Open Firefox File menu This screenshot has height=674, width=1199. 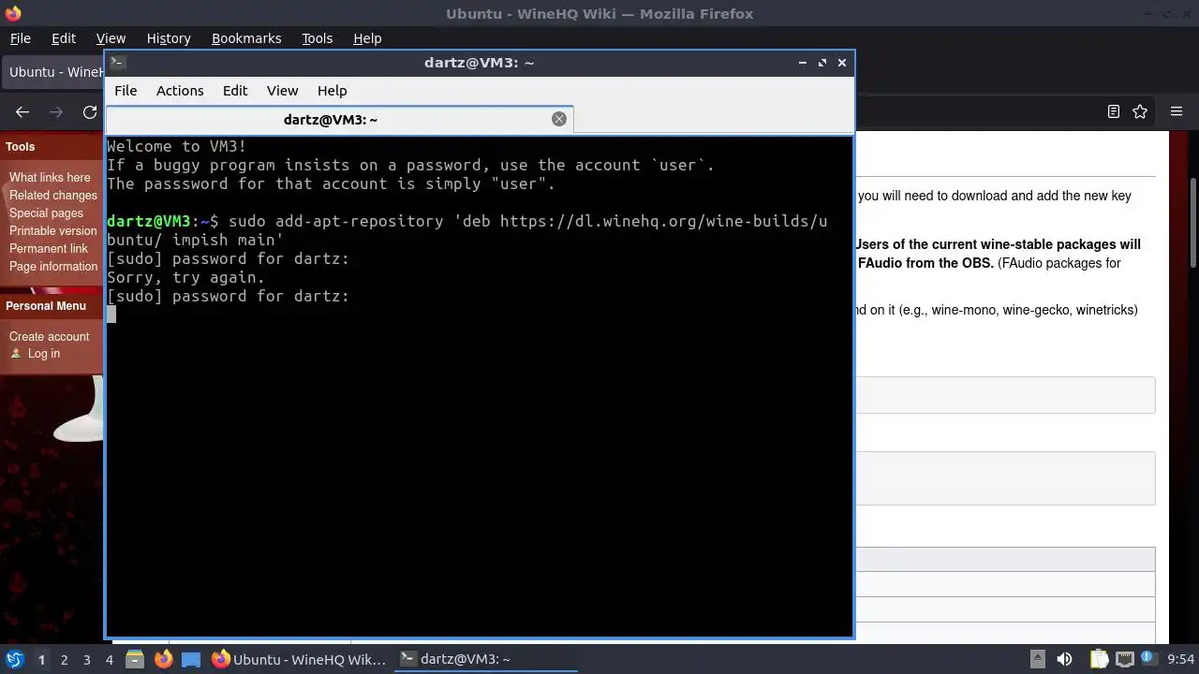20,38
